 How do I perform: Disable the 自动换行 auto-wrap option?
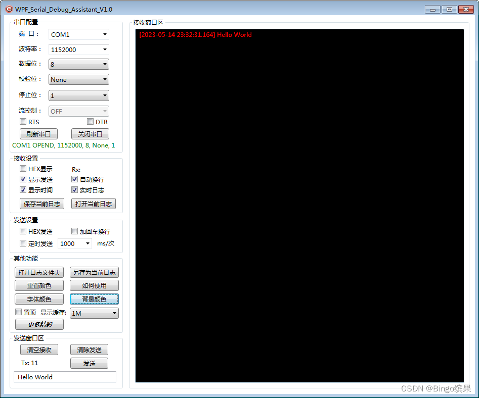tap(74, 179)
